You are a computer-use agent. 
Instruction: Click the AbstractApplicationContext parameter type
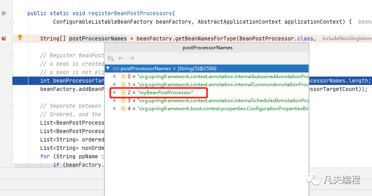point(239,22)
